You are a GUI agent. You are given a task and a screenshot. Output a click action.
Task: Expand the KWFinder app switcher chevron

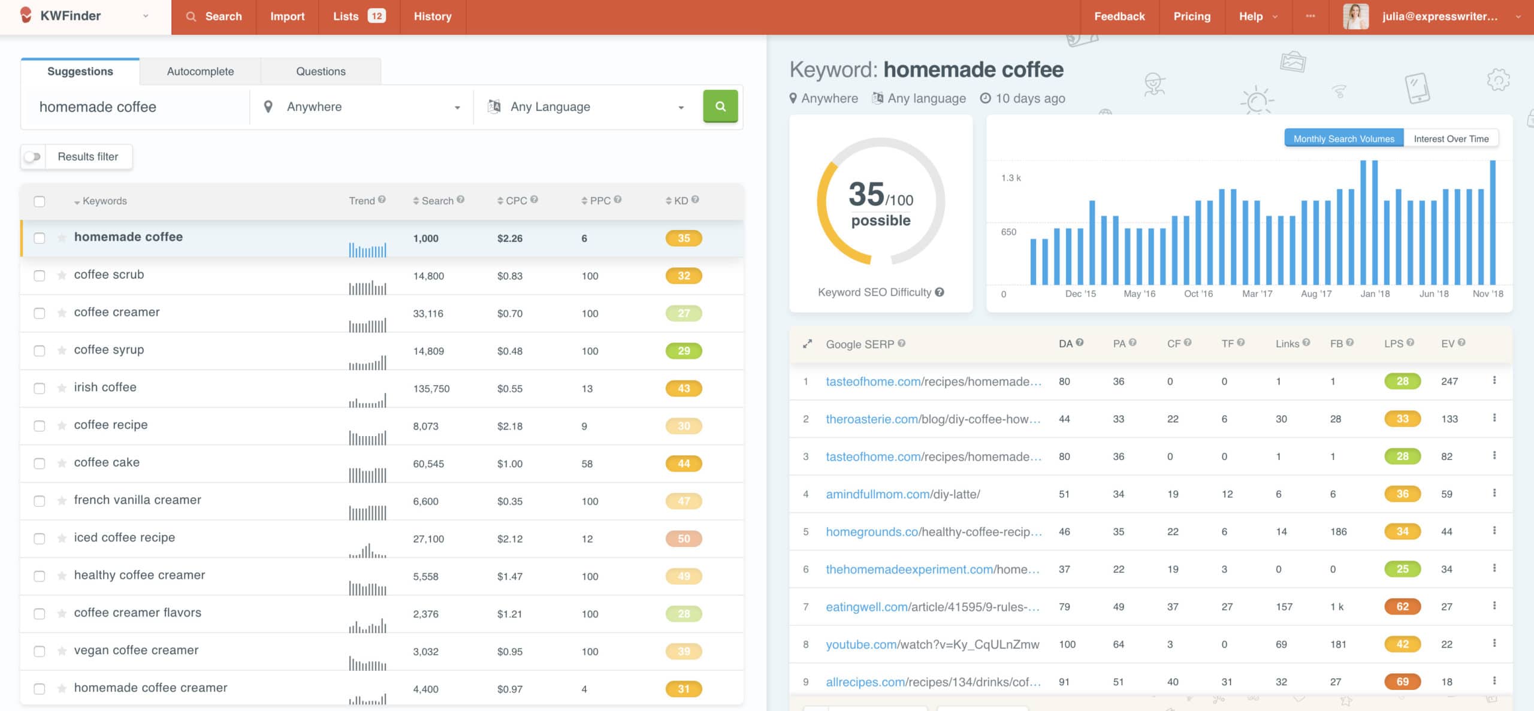tap(146, 16)
